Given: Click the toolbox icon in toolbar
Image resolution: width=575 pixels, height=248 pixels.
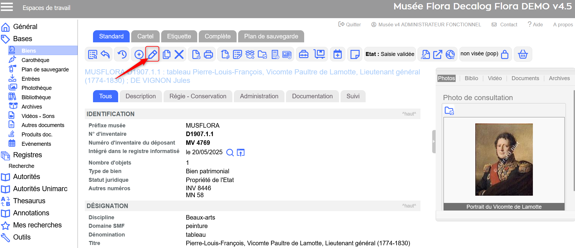Looking at the screenshot, I should pyautogui.click(x=304, y=54).
